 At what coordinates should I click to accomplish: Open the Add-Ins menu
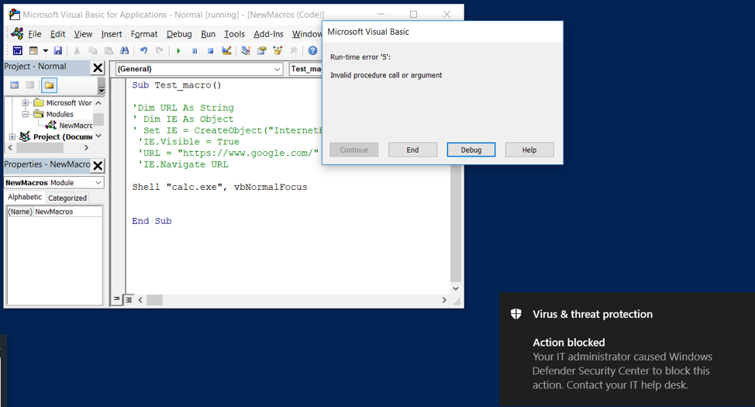(x=269, y=33)
